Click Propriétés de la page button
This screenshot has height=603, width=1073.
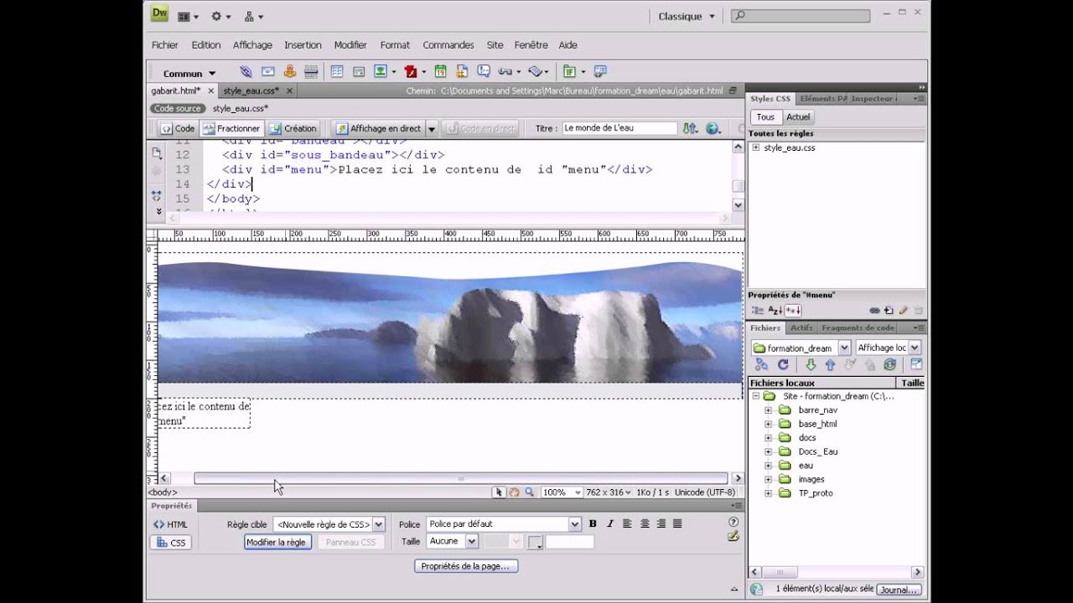(466, 566)
